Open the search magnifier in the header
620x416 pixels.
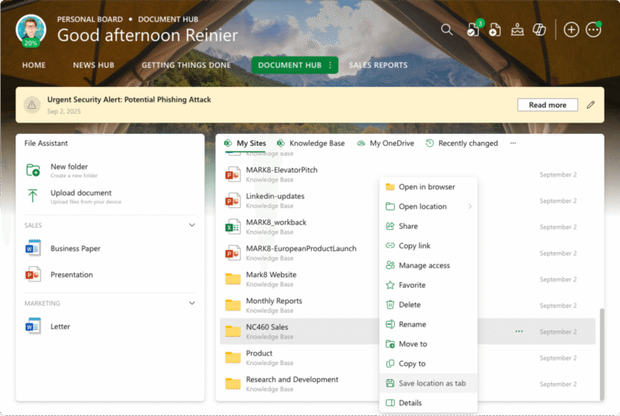coord(446,30)
